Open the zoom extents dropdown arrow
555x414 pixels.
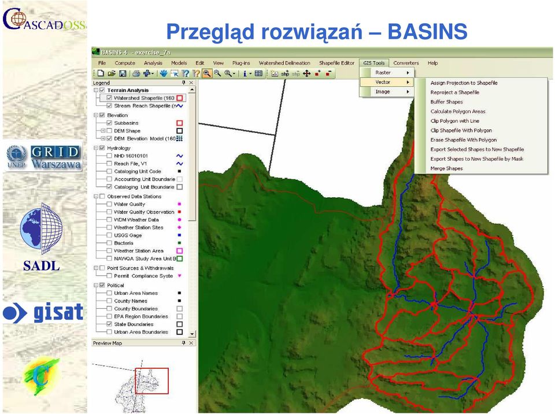[x=234, y=73]
